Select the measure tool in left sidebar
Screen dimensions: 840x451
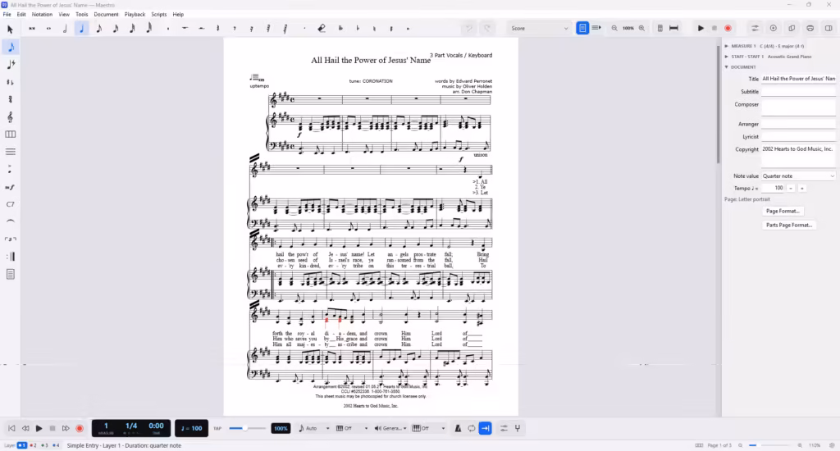coord(10,134)
